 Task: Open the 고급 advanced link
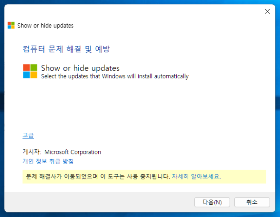[x=28, y=136]
